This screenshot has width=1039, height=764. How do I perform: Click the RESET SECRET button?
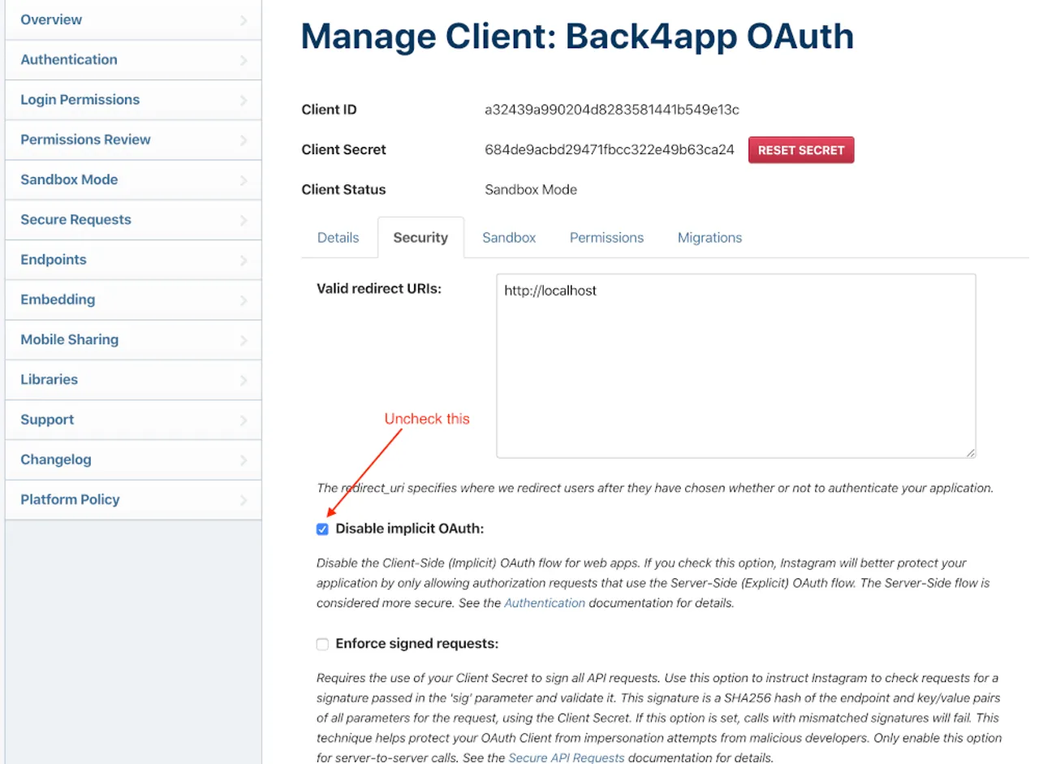801,149
